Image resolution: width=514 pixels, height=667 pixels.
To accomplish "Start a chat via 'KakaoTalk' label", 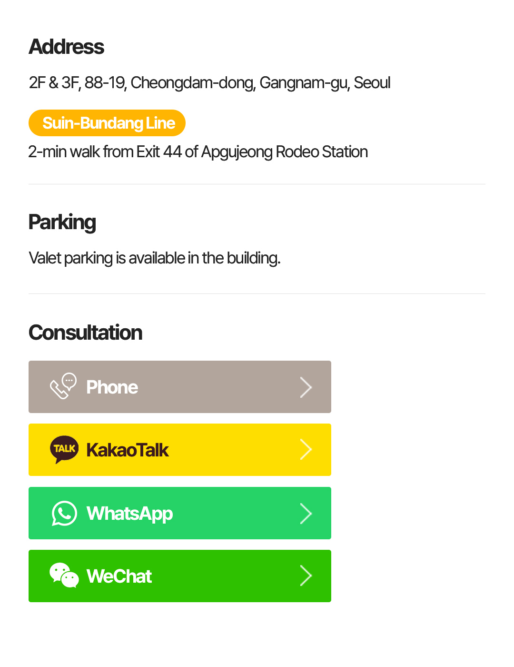I will (128, 450).
